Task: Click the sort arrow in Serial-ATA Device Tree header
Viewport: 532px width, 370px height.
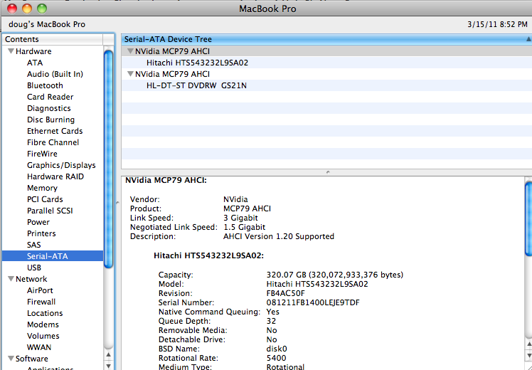Action: [528, 39]
